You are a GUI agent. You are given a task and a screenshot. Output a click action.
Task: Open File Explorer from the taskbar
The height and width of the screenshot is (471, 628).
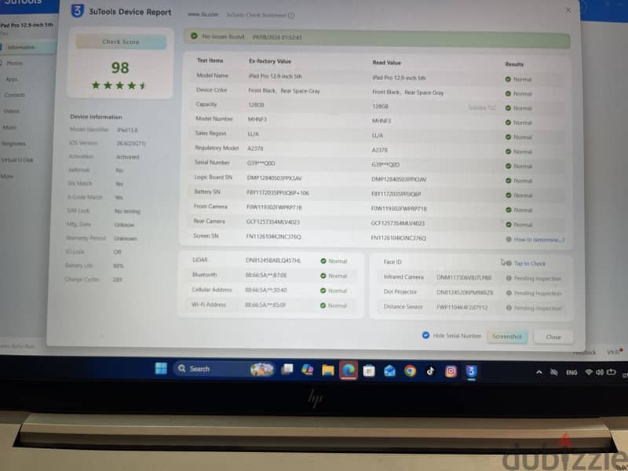(x=327, y=370)
